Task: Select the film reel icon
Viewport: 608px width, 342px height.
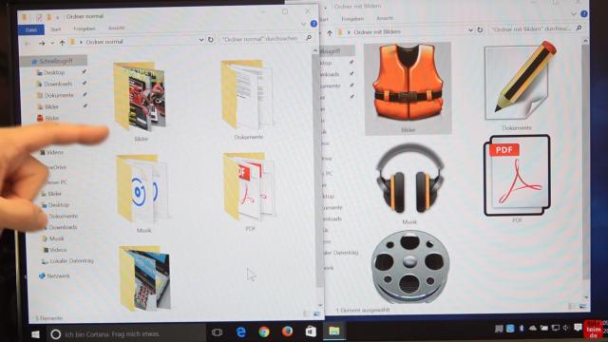Action: (x=409, y=267)
